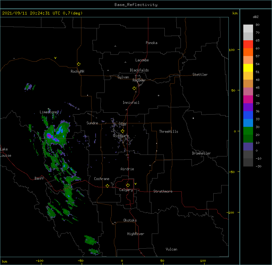Click the ThreeHills label

tap(169, 132)
